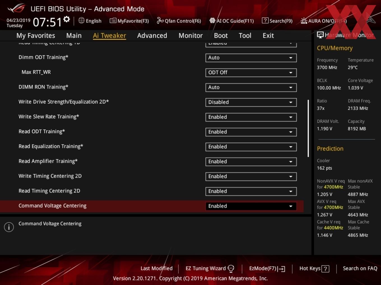Click the Search question mark icon

265,20
